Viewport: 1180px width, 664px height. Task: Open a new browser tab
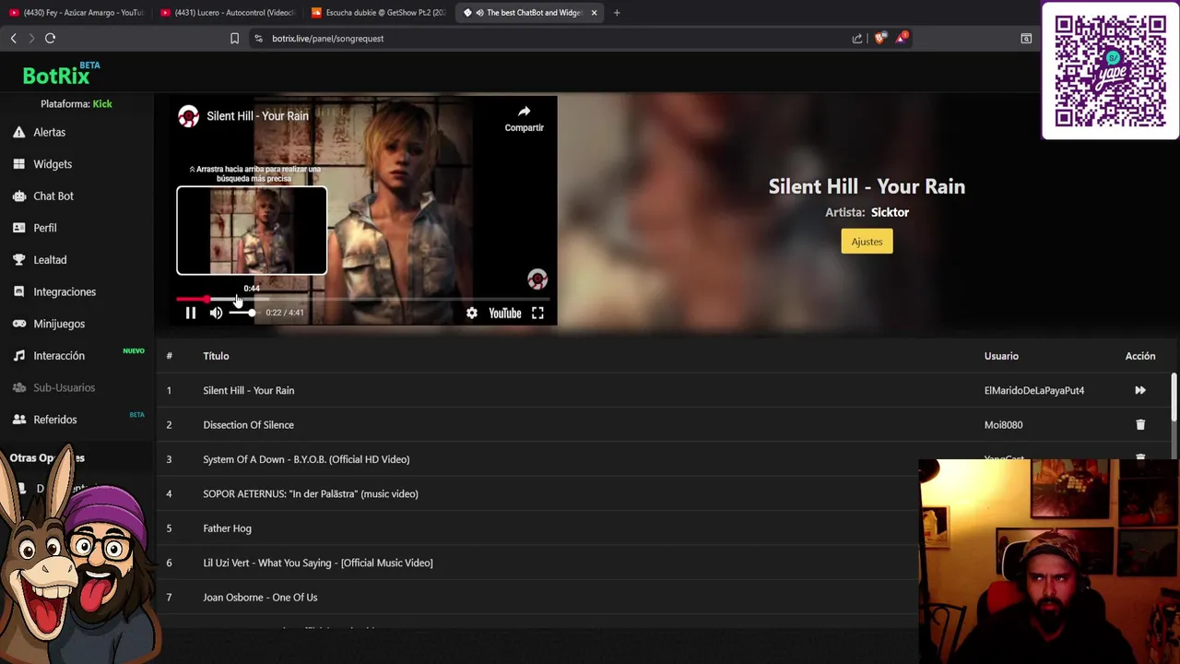[x=617, y=13]
